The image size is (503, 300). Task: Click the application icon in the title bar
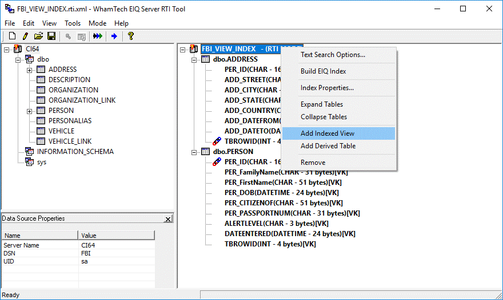pos(10,9)
